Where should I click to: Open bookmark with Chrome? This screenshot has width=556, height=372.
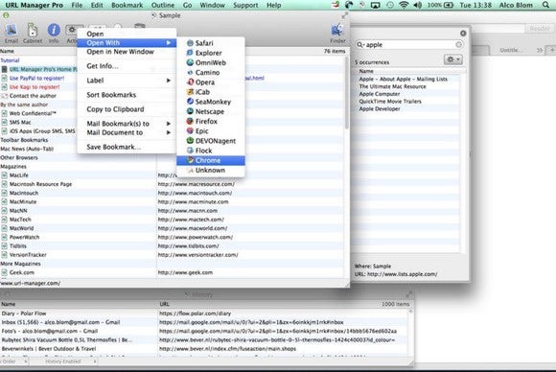(211, 160)
